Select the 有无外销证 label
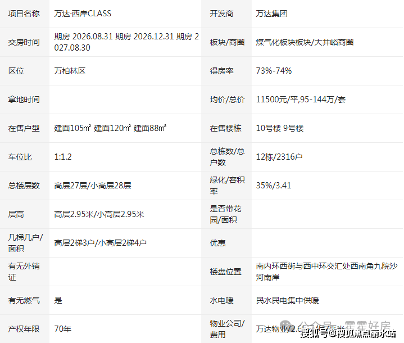Image resolution: width=404 pixels, height=343 pixels. [24, 271]
